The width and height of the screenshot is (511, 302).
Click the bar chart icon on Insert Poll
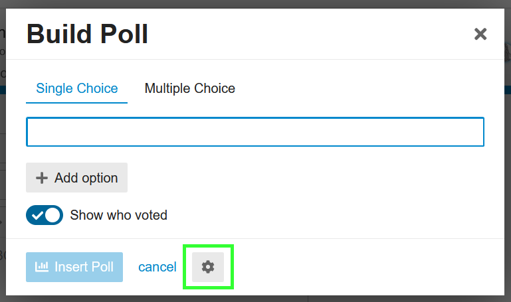tap(42, 267)
